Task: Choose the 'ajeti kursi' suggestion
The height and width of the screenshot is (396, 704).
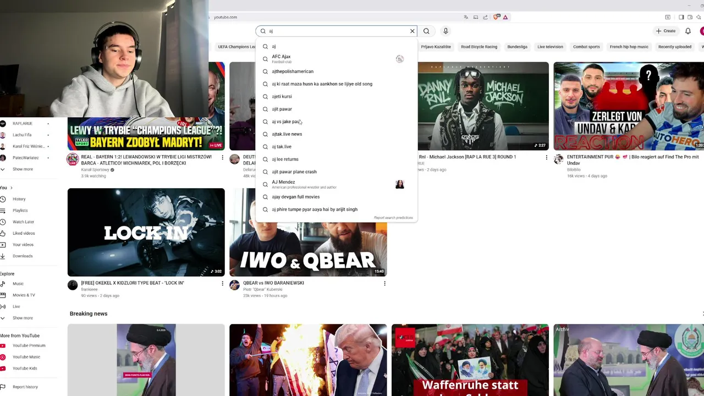Action: coord(336,96)
